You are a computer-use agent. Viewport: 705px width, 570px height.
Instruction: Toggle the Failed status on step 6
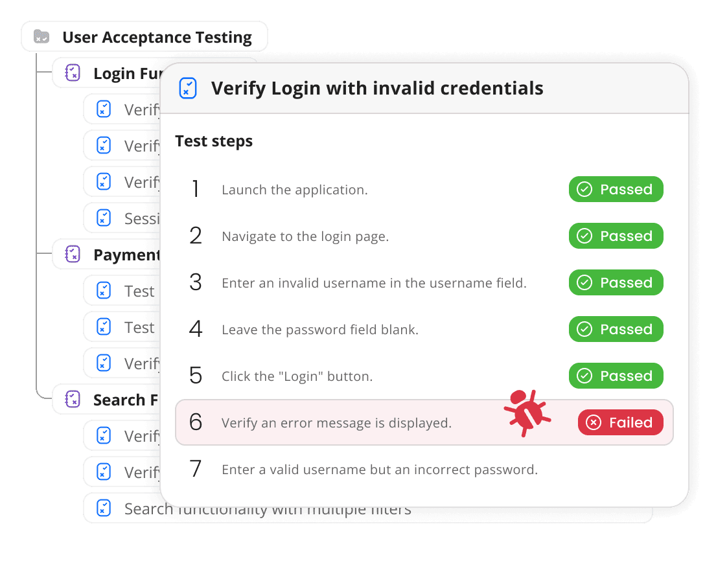coord(620,422)
